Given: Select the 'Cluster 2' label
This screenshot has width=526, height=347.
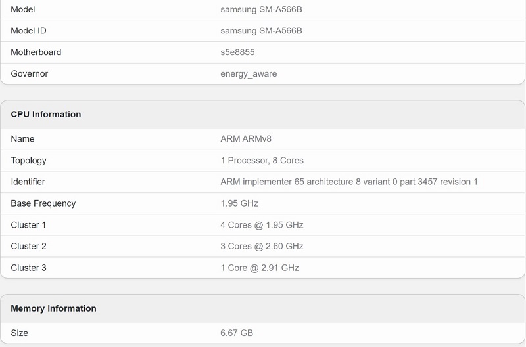Looking at the screenshot, I should pos(28,246).
